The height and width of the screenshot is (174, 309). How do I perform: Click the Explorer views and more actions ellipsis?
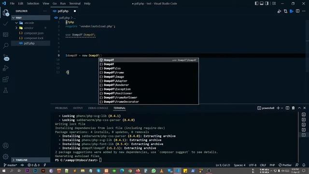point(45,11)
